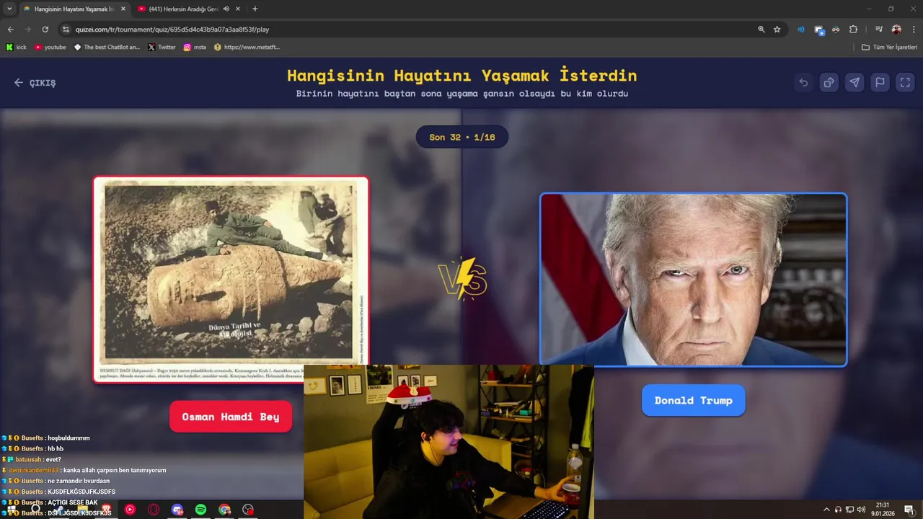The width and height of the screenshot is (923, 519).
Task: Open the Chrome profile avatar
Action: [896, 30]
